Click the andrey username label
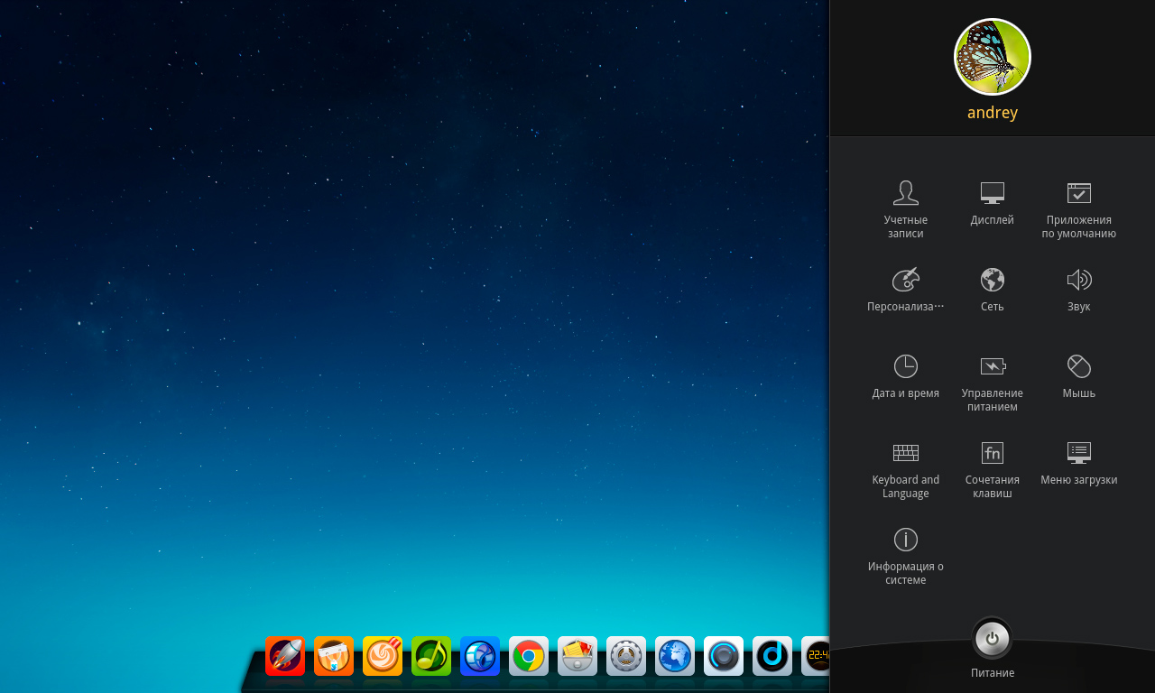The width and height of the screenshot is (1155, 693). pyautogui.click(x=992, y=113)
